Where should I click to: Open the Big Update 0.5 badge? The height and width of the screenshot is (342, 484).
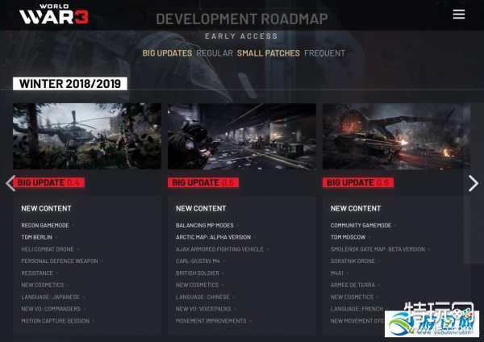(205, 182)
